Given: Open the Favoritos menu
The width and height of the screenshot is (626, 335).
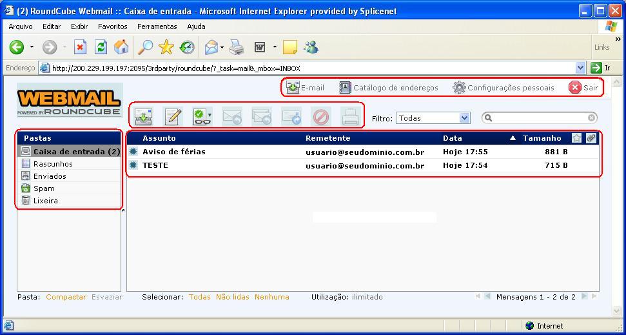Looking at the screenshot, I should coord(113,26).
